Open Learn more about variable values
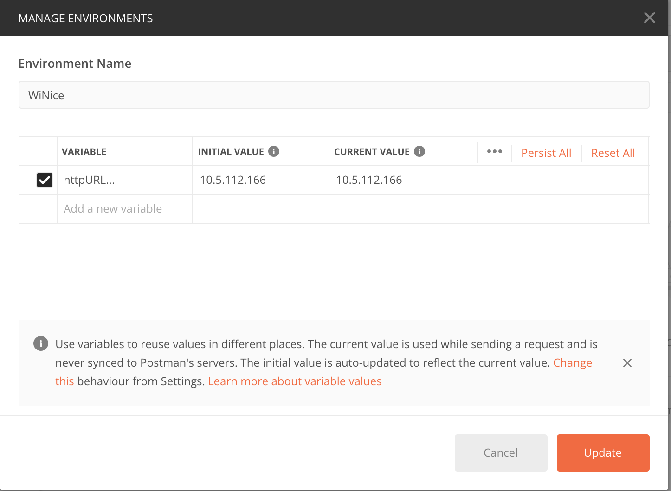The height and width of the screenshot is (491, 671). click(295, 381)
